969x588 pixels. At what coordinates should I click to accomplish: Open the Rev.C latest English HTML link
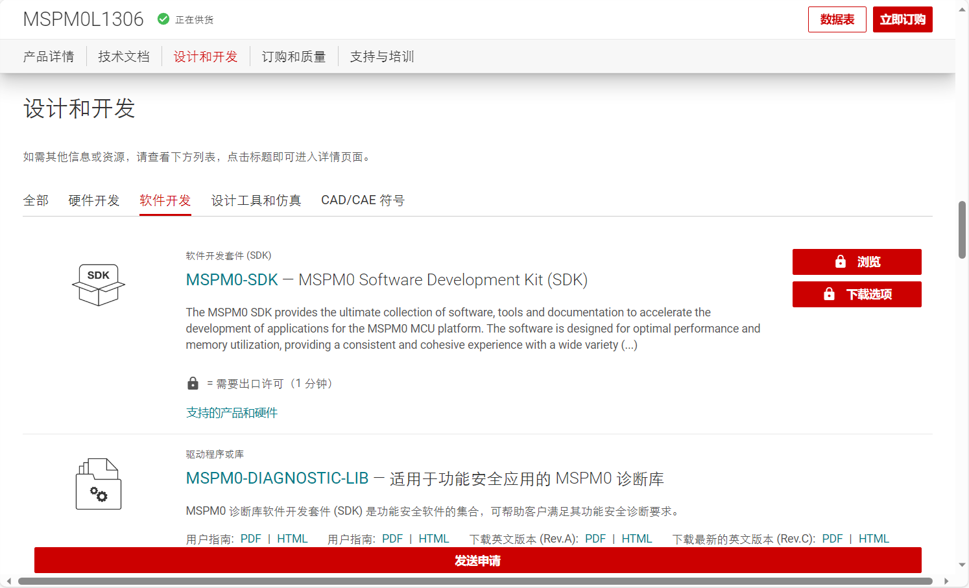874,539
